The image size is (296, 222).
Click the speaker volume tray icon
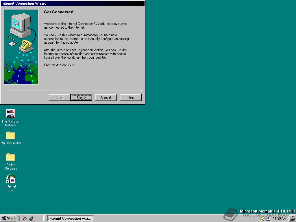[263, 219]
